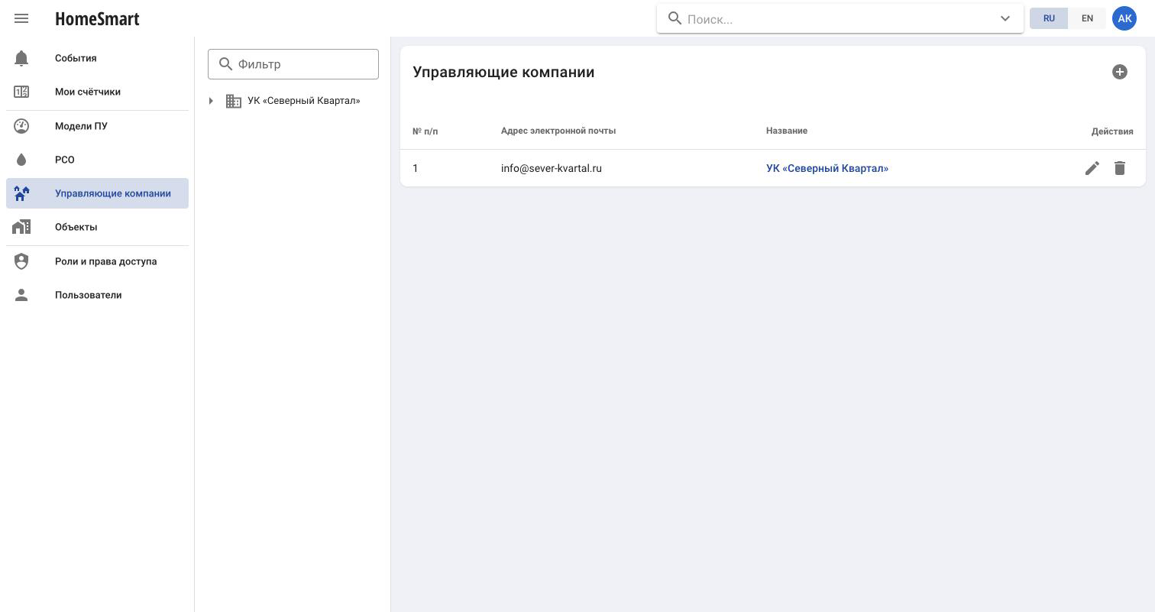Click the magnifier icon in the search bar

[x=675, y=18]
